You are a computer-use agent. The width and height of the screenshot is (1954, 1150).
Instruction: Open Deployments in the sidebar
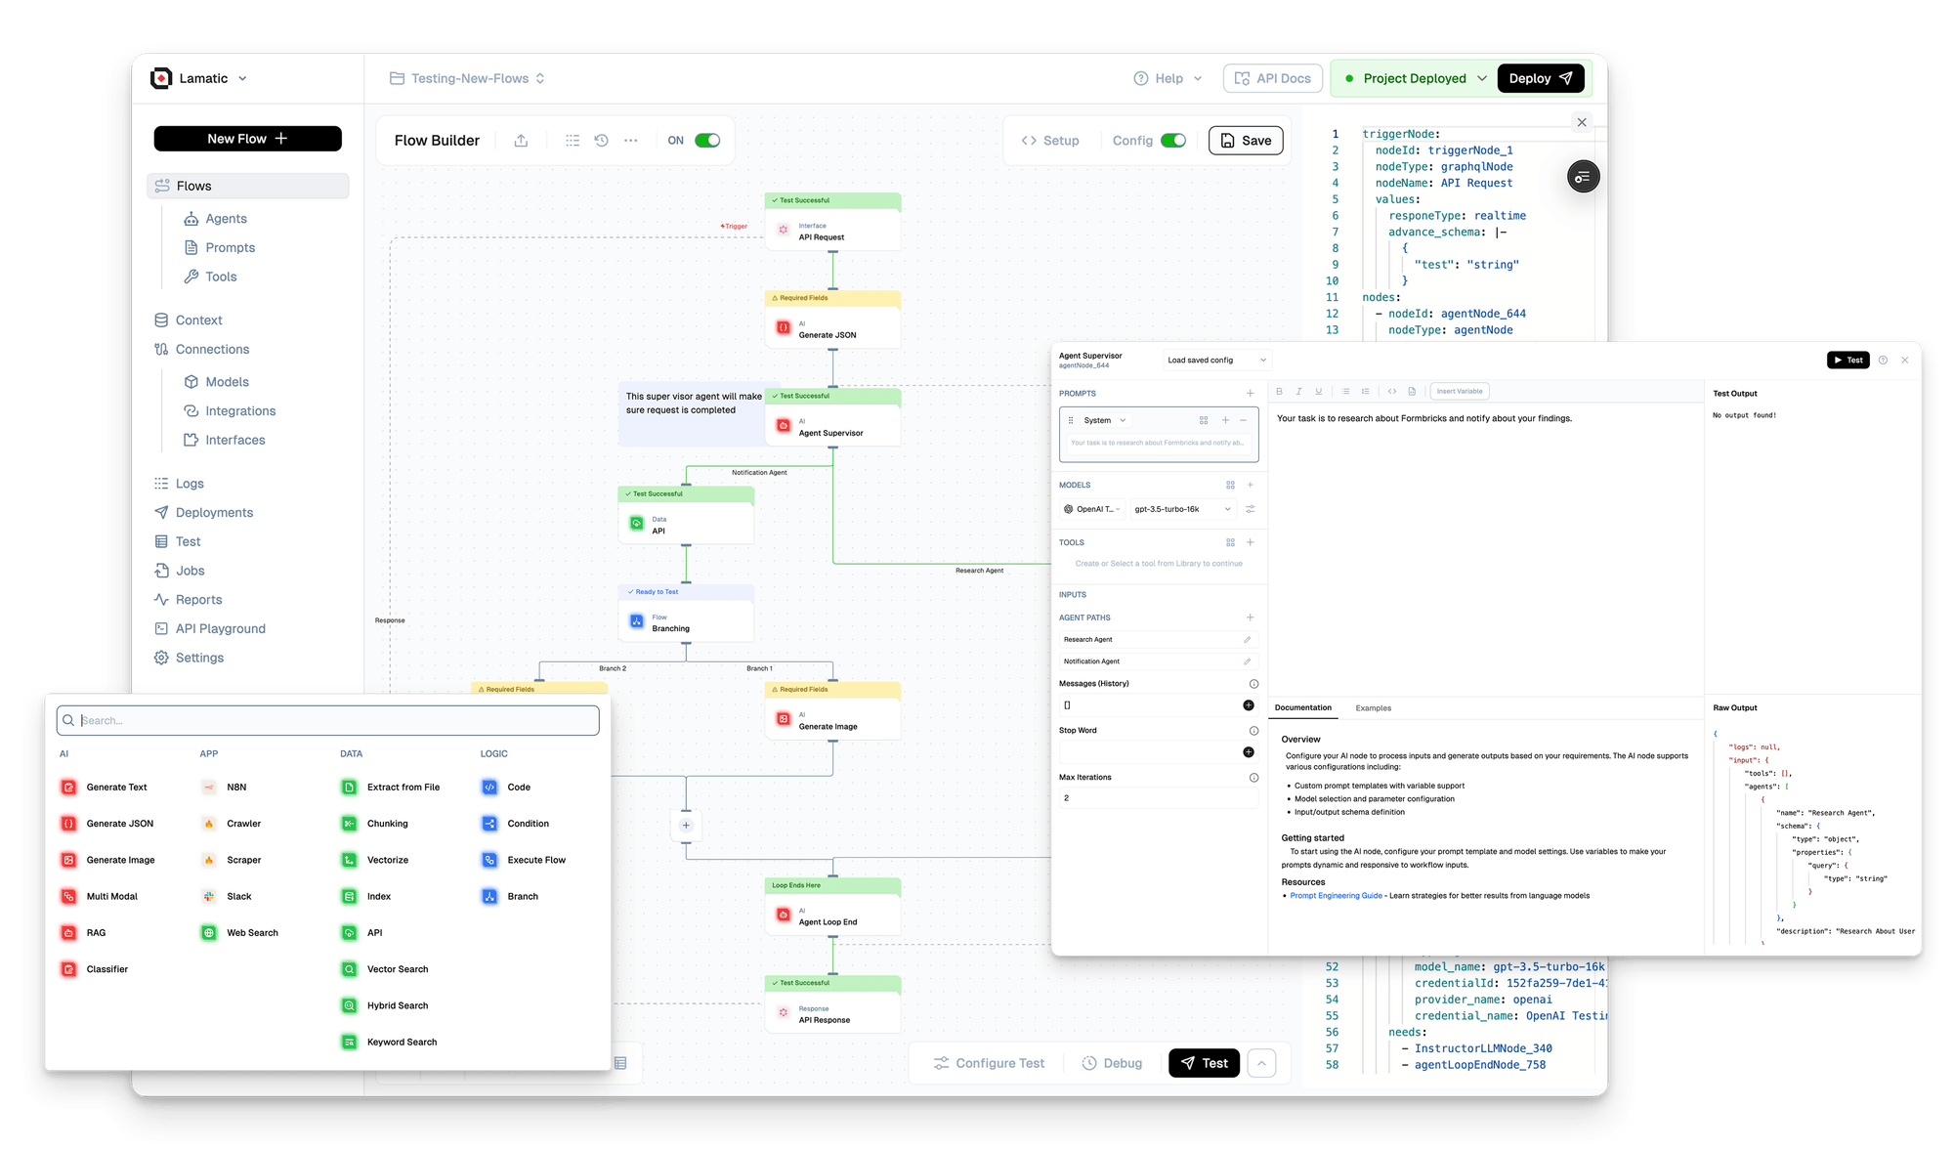coord(214,513)
